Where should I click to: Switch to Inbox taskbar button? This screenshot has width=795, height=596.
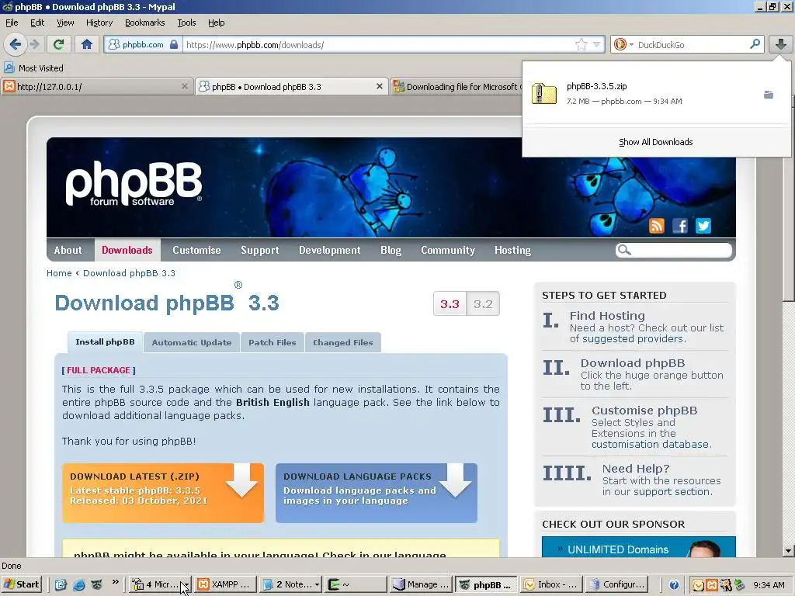pyautogui.click(x=551, y=584)
